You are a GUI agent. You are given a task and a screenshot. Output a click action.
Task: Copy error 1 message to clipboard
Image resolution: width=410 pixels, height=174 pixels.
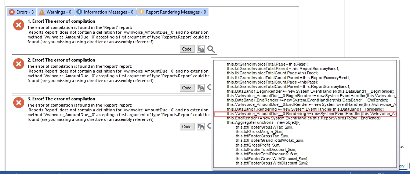200,49
